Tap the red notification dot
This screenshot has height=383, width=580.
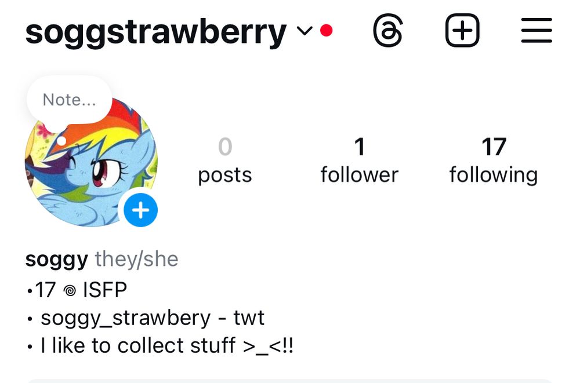click(326, 30)
